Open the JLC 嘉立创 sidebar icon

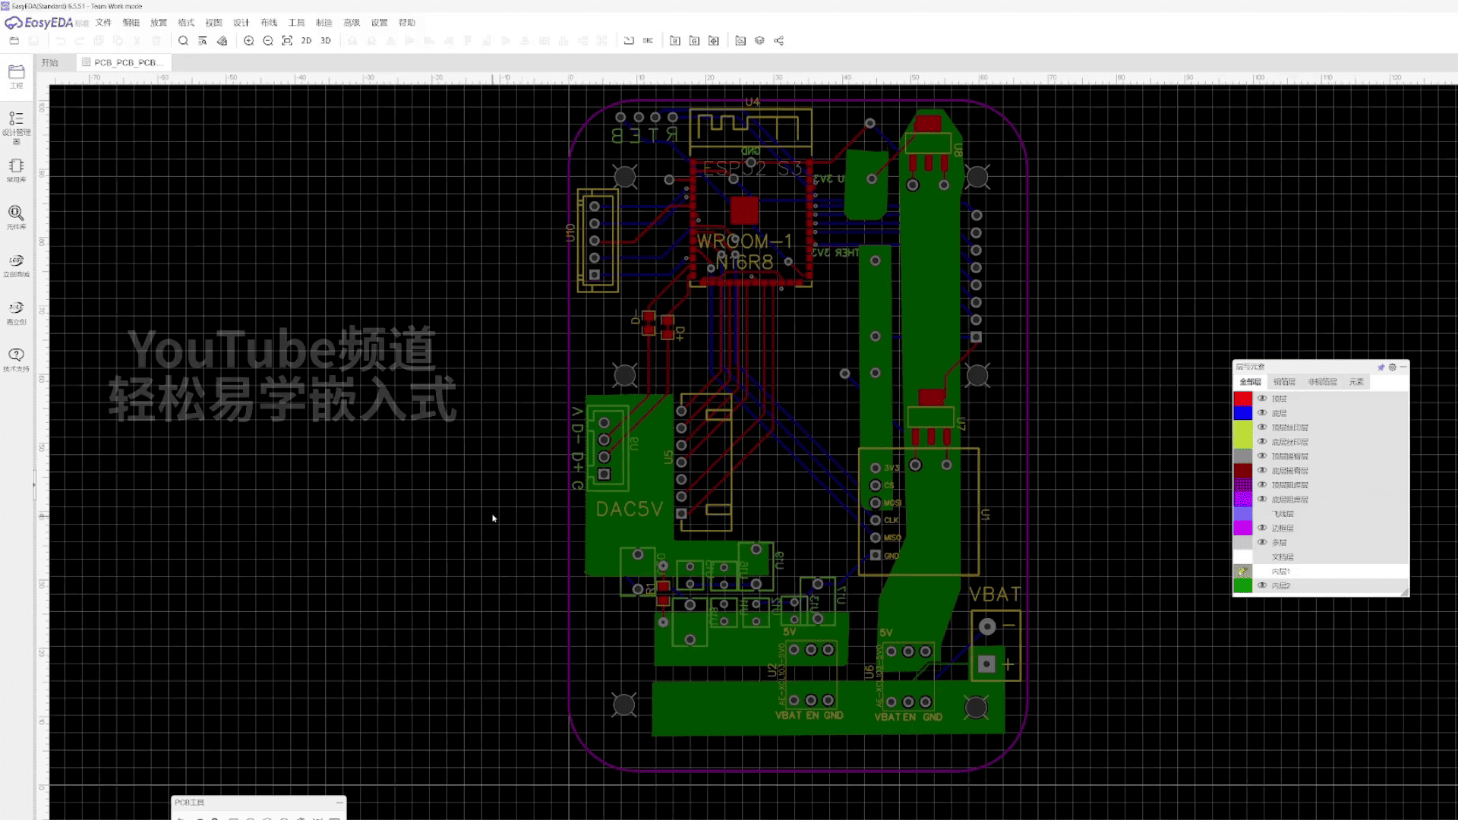point(16,312)
